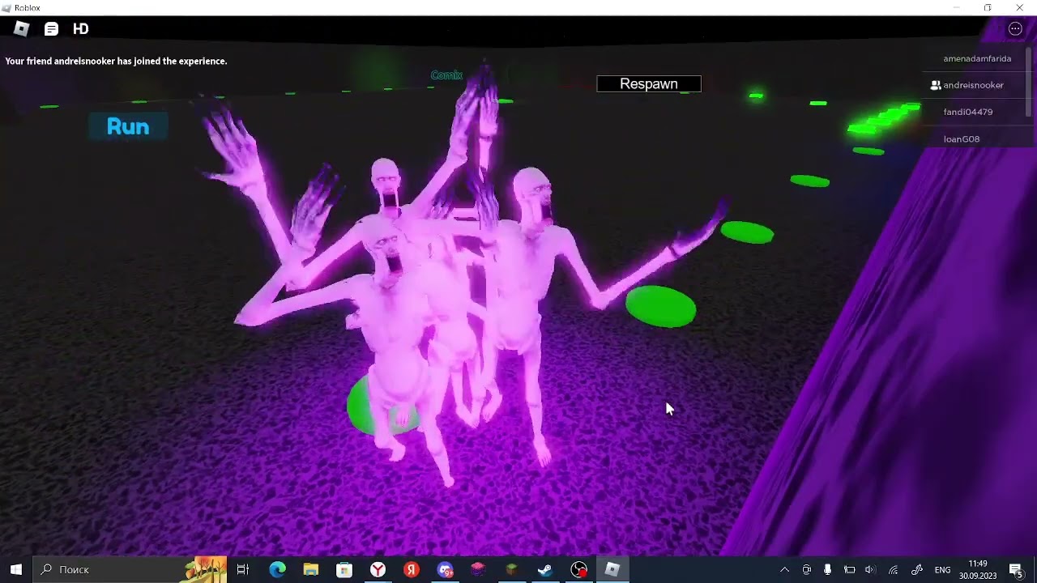This screenshot has height=583, width=1037.
Task: Open the notification center icon
Action: coord(1016,570)
